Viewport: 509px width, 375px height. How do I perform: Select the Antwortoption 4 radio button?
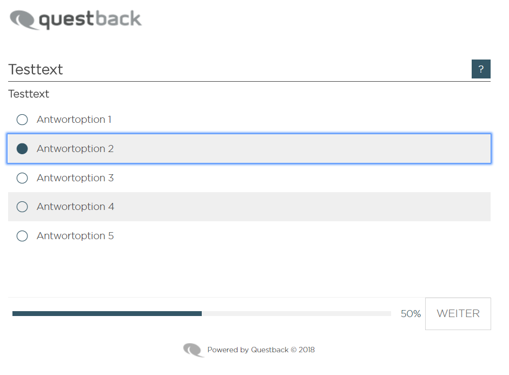coord(22,207)
